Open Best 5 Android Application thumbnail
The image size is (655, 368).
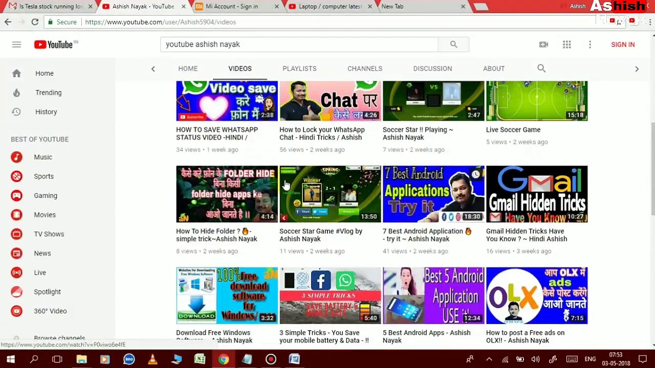(x=433, y=295)
